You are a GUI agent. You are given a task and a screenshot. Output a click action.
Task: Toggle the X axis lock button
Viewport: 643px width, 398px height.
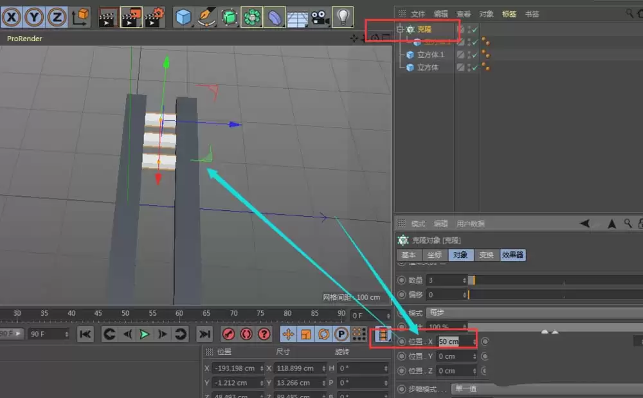12,17
